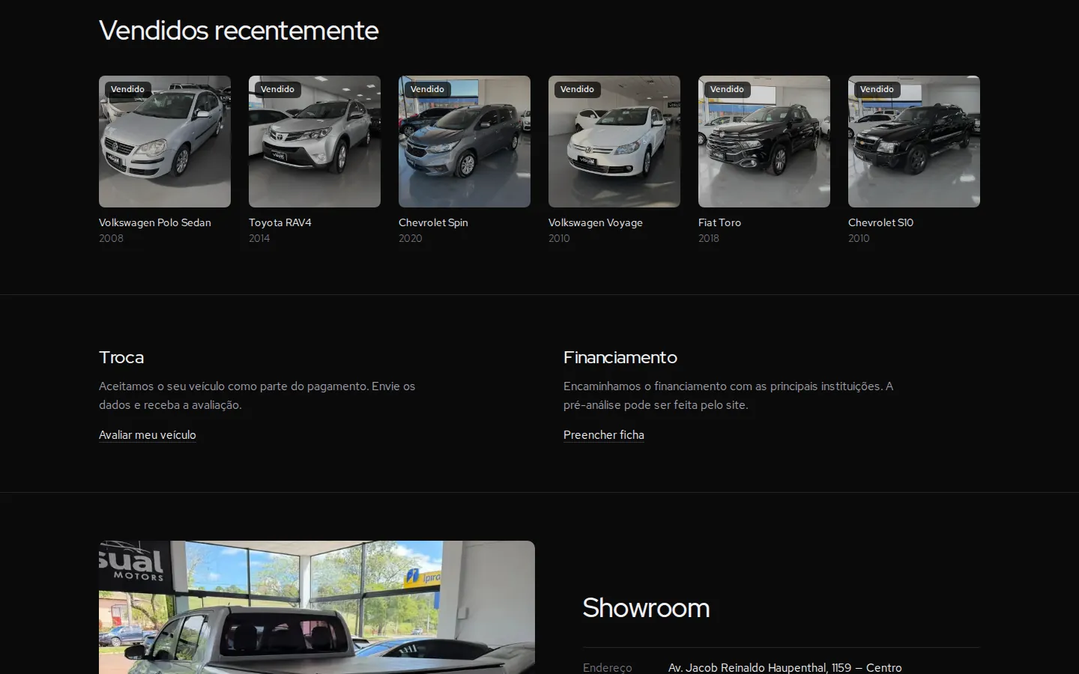Open the Chevrolet Spin photo
Image resolution: width=1079 pixels, height=674 pixels.
(x=465, y=142)
